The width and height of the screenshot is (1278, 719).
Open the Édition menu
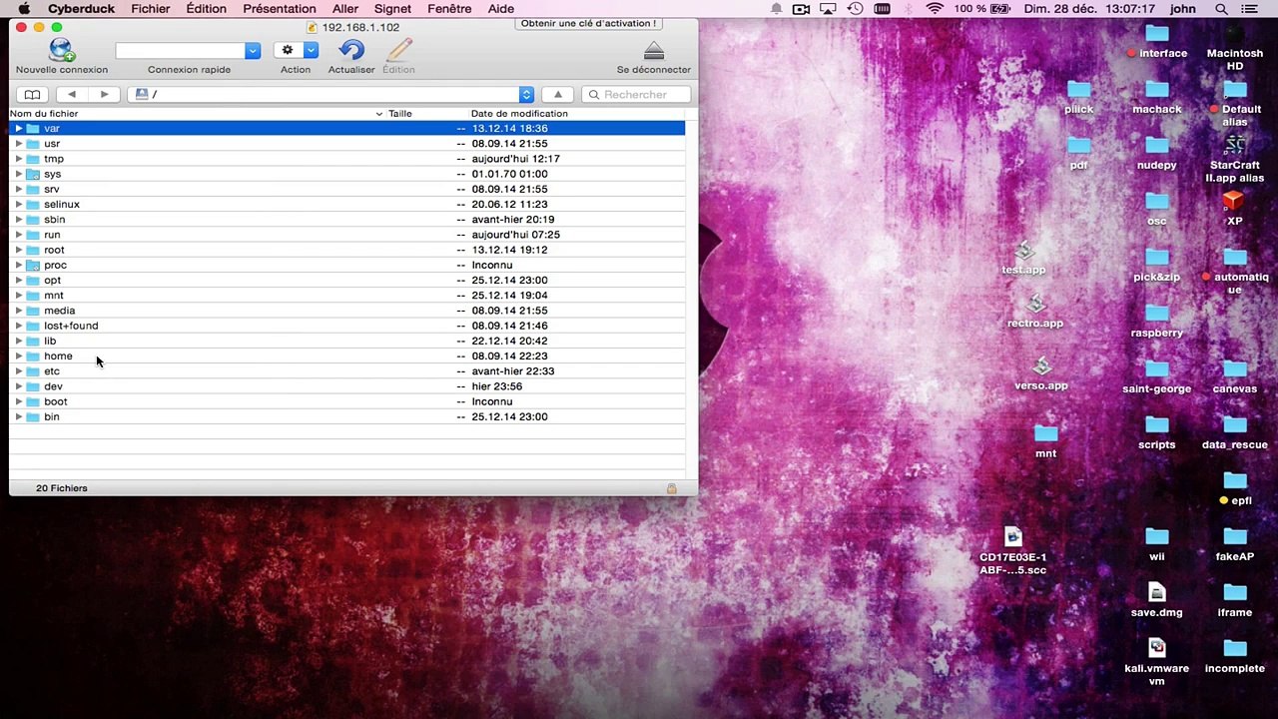coord(206,9)
